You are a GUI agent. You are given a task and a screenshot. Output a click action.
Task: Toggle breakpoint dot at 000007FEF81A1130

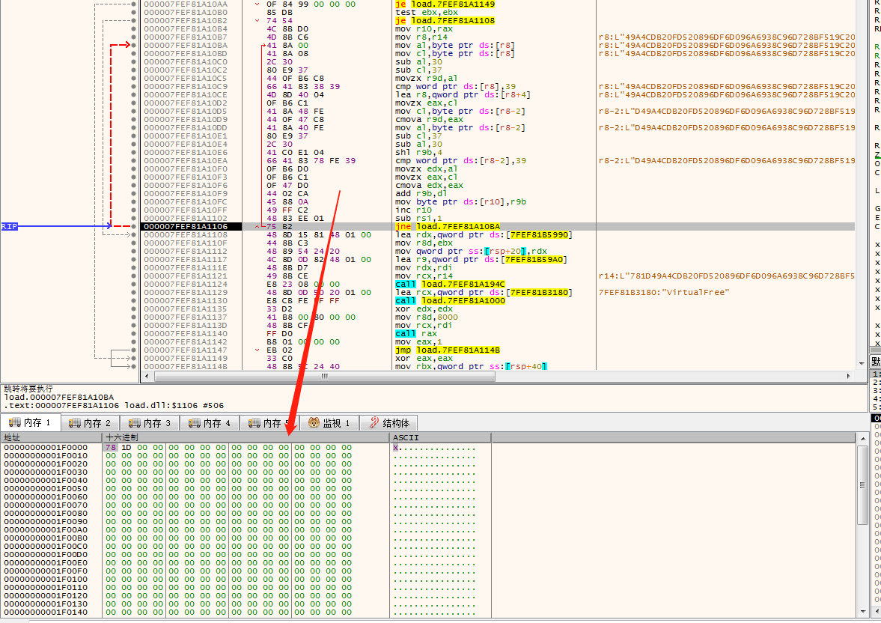[133, 300]
